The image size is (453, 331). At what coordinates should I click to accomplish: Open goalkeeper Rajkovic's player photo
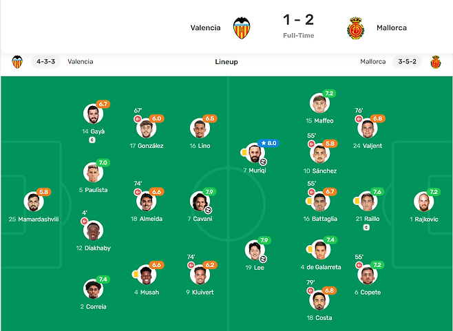[x=423, y=202]
